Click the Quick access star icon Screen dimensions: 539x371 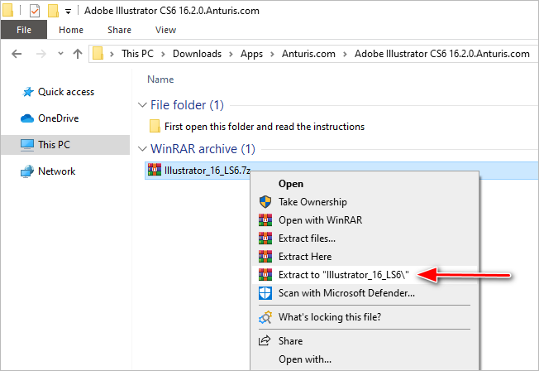(26, 92)
